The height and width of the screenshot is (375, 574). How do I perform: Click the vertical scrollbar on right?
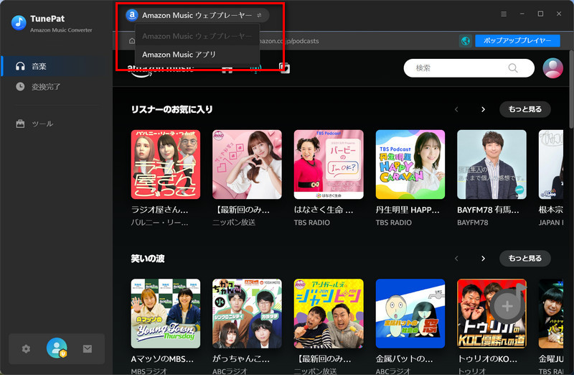[x=571, y=90]
